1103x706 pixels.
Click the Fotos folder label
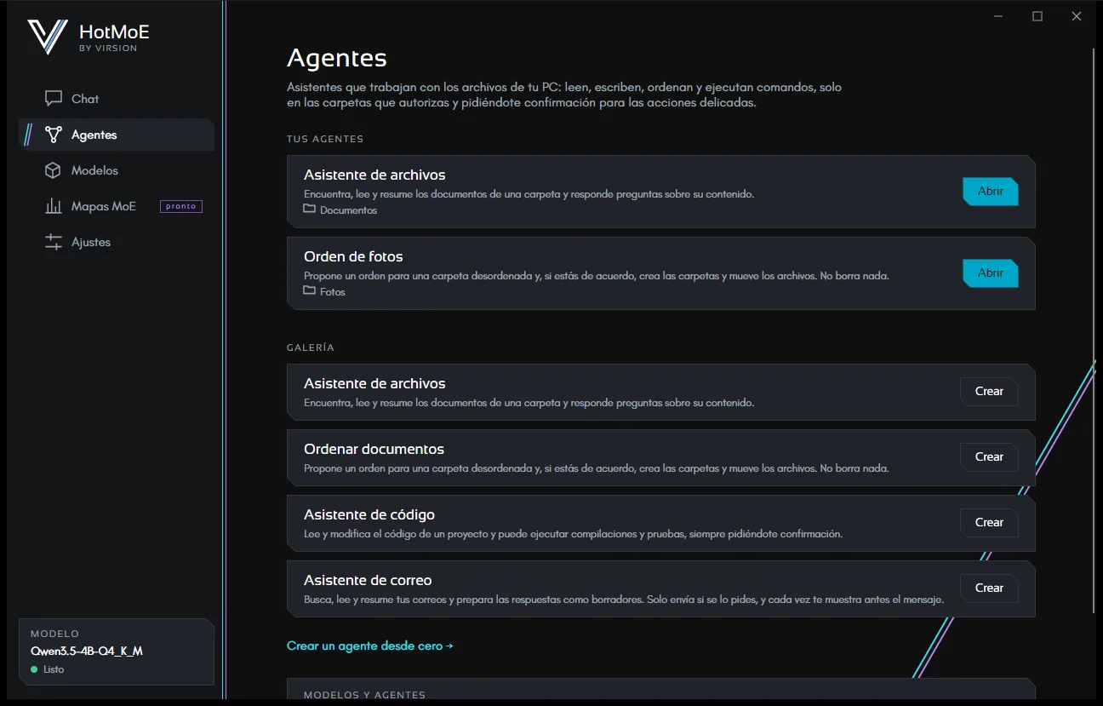[333, 291]
